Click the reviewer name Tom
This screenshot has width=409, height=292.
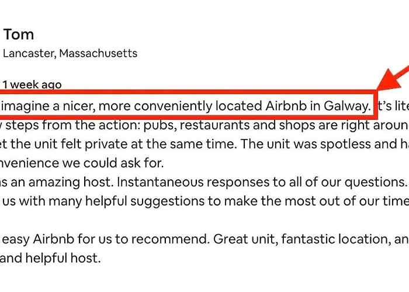pyautogui.click(x=19, y=34)
